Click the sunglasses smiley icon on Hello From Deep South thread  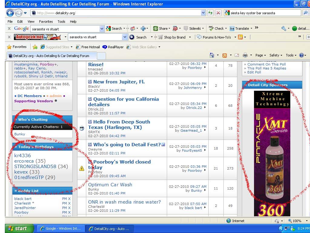[82, 128]
